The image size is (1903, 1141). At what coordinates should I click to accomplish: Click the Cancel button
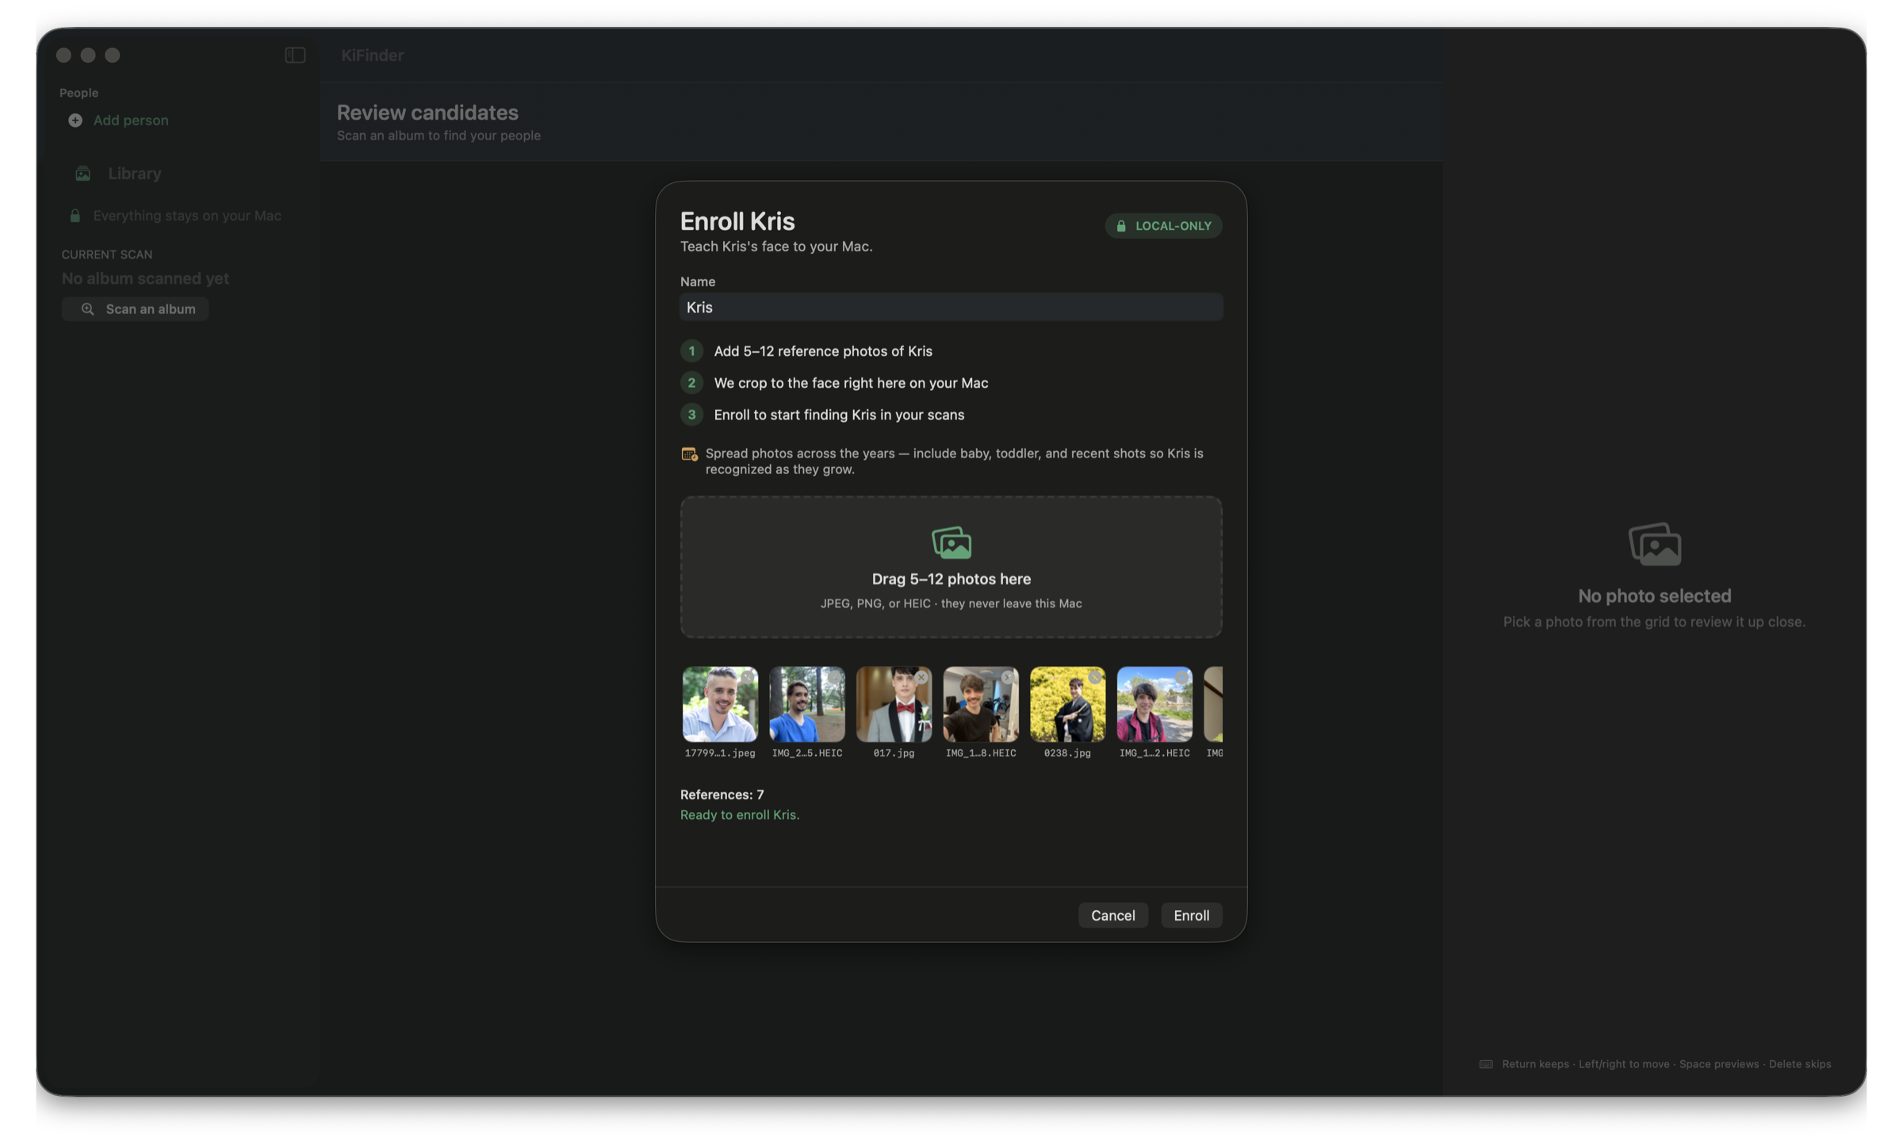tap(1112, 916)
